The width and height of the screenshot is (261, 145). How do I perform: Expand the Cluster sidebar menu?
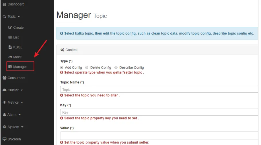coord(13,90)
